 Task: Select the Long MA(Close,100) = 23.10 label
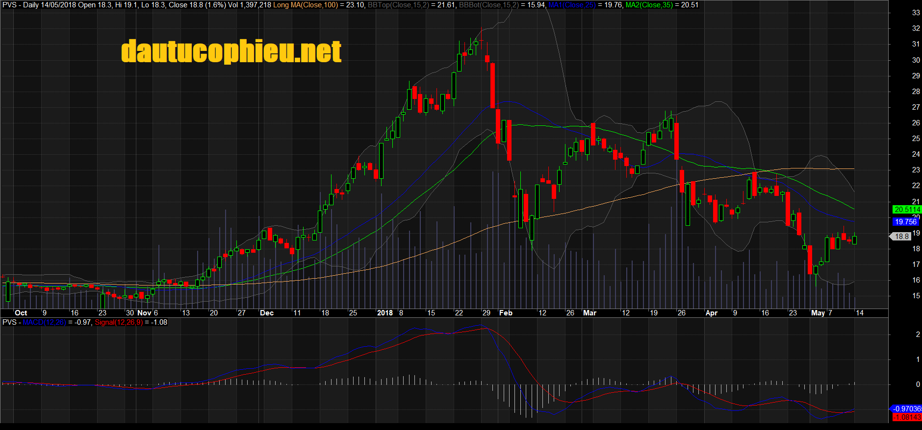coord(318,5)
